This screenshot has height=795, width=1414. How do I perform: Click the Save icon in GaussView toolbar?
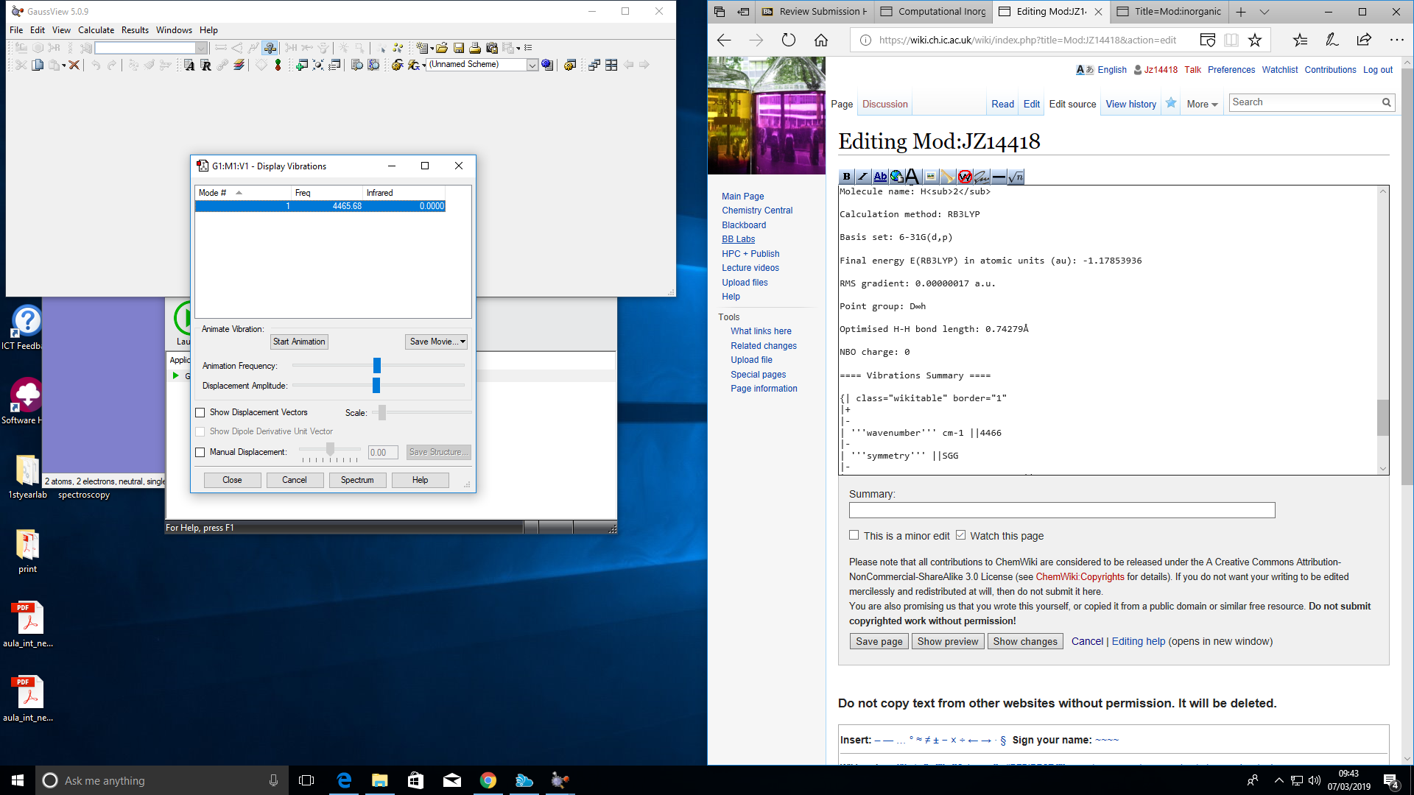[x=459, y=48]
